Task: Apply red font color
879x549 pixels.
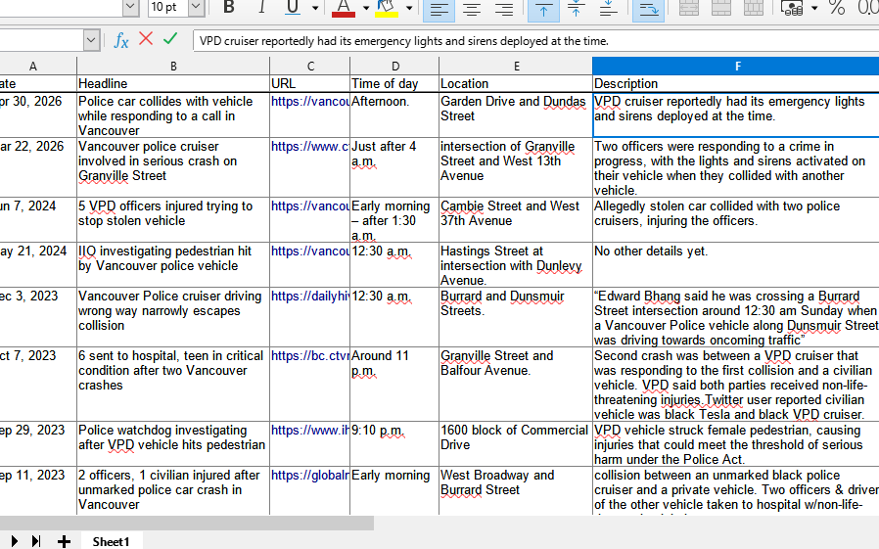Action: (x=343, y=8)
